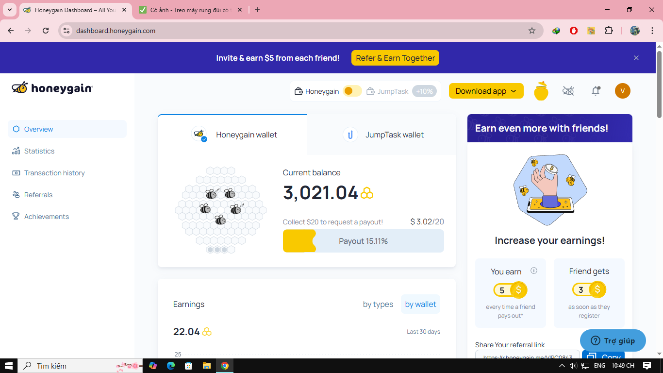Viewport: 663px width, 373px height.
Task: Click the Copy referral link button
Action: tap(603, 356)
